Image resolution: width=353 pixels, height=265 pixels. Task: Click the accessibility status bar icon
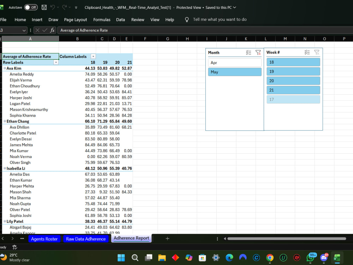tap(14, 247)
